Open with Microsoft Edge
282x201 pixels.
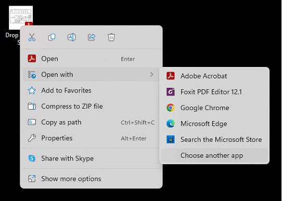[x=214, y=124]
